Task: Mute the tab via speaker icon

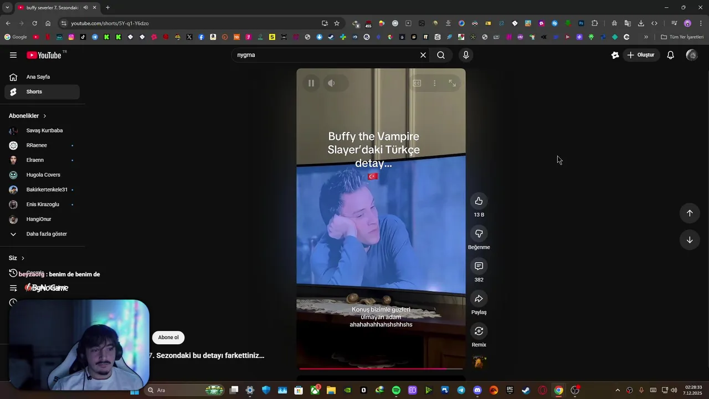Action: pos(85,8)
